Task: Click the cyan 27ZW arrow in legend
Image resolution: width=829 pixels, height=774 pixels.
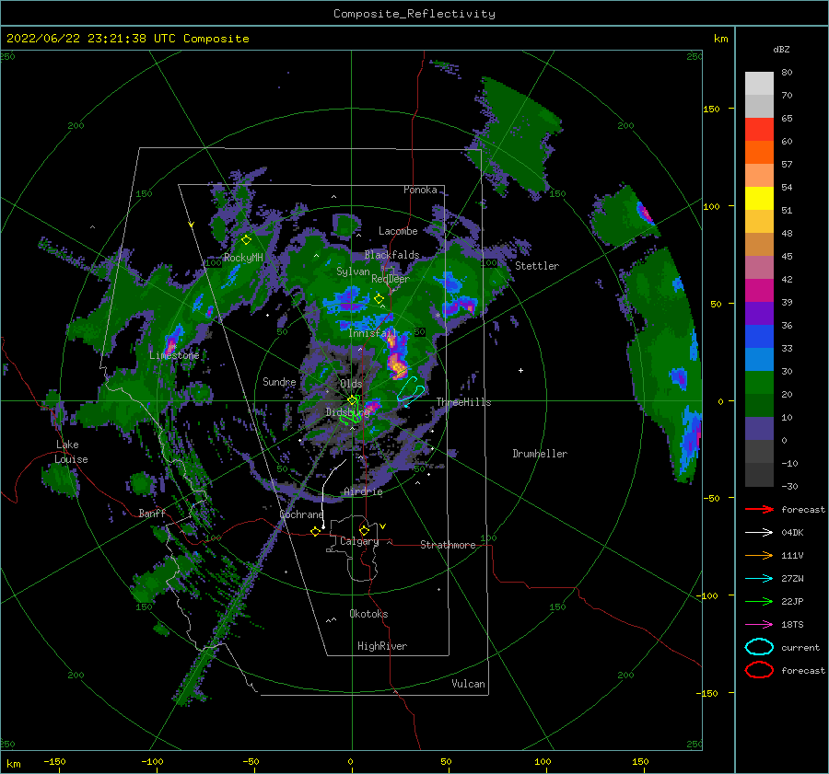Action: tap(759, 579)
